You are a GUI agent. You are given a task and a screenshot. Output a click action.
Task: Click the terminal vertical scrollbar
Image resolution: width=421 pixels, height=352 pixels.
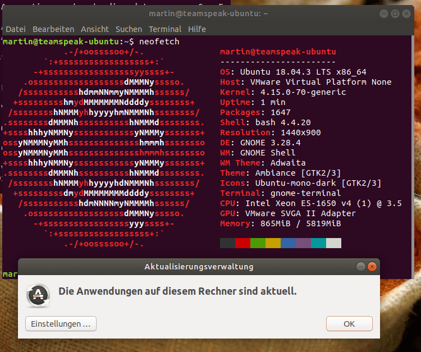[x=413, y=157]
